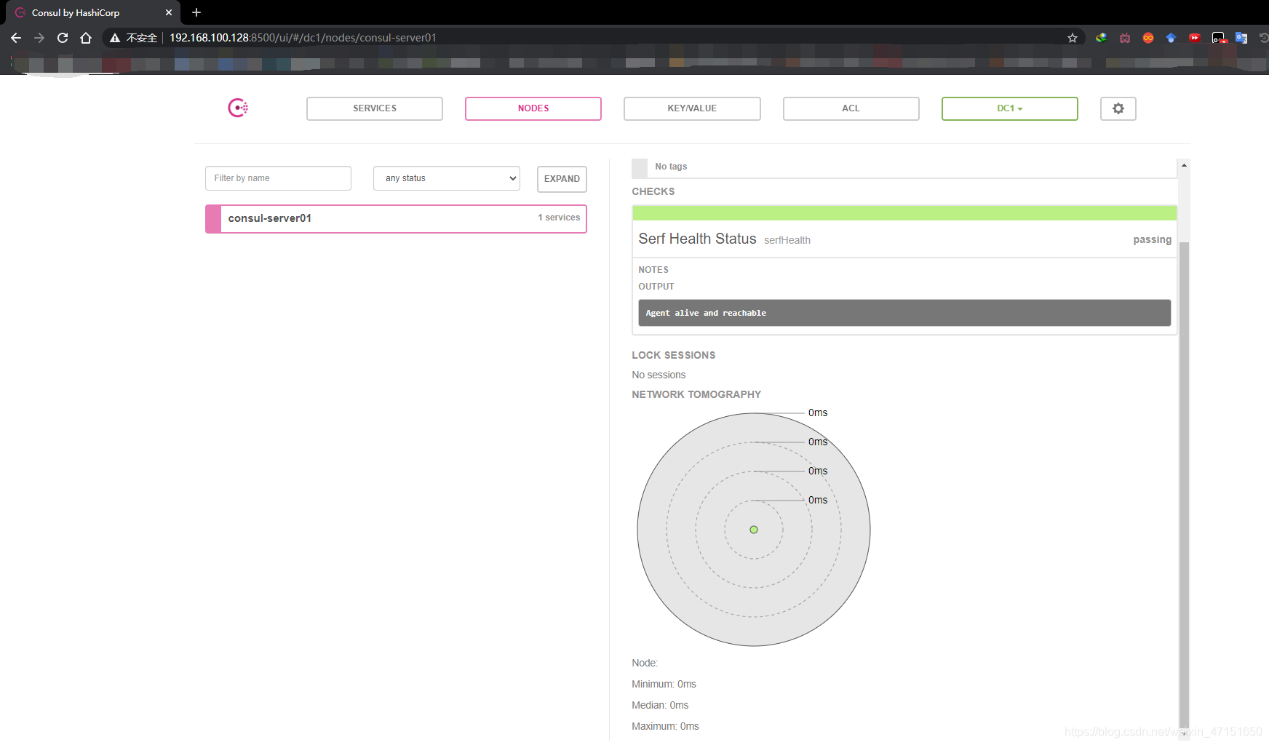The height and width of the screenshot is (745, 1269).
Task: Click the blue diamond-shaped extension icon
Action: click(x=1171, y=38)
